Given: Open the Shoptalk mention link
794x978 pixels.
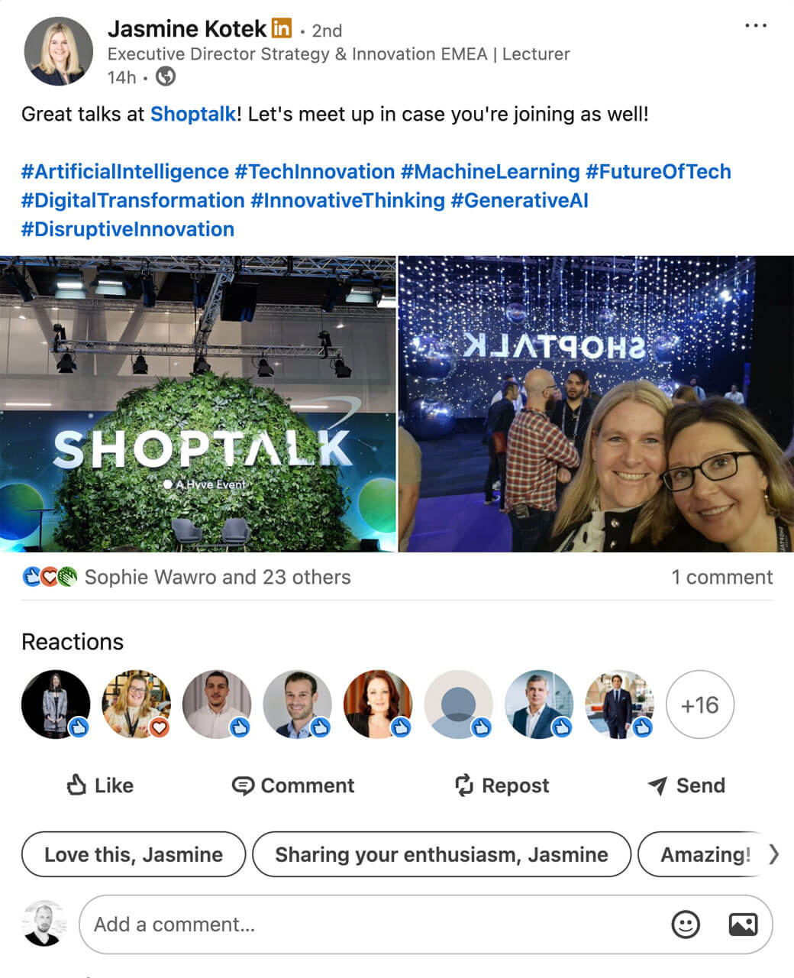Looking at the screenshot, I should point(193,114).
